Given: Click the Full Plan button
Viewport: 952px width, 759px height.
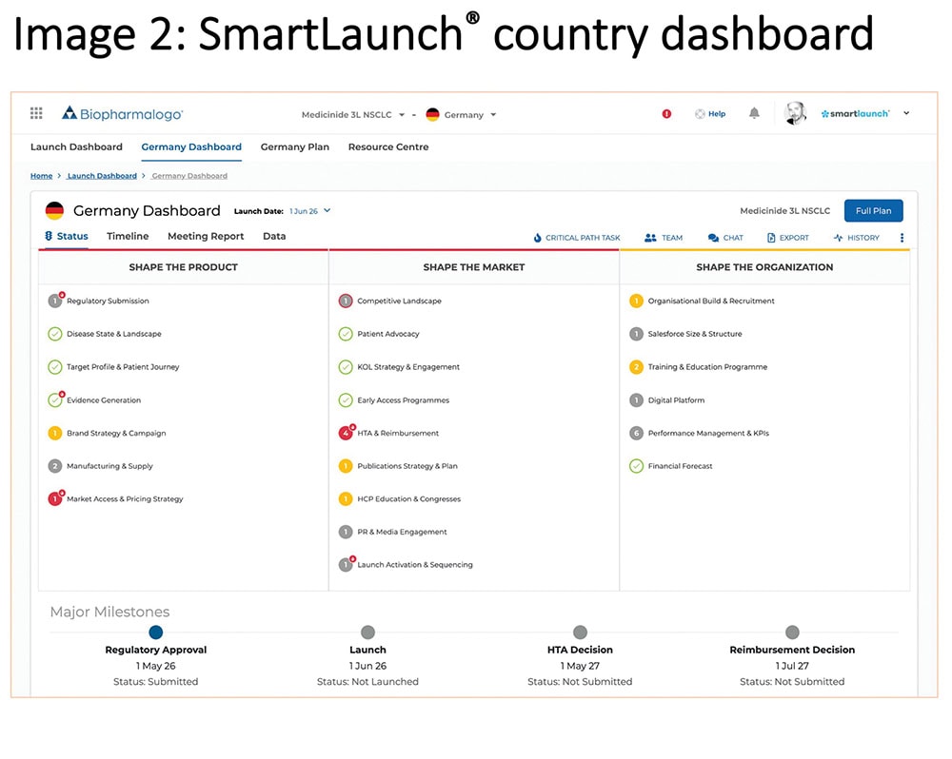Looking at the screenshot, I should pyautogui.click(x=873, y=211).
